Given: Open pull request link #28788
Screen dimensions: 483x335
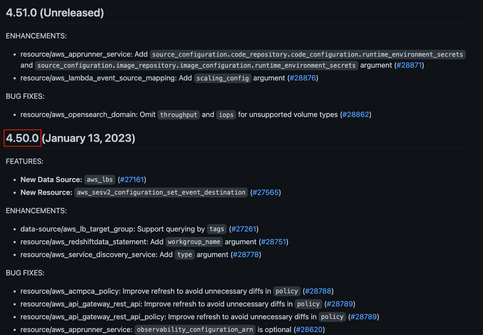Looking at the screenshot, I should coord(318,291).
